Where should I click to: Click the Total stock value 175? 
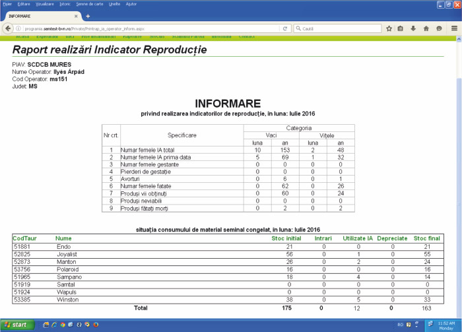point(286,308)
